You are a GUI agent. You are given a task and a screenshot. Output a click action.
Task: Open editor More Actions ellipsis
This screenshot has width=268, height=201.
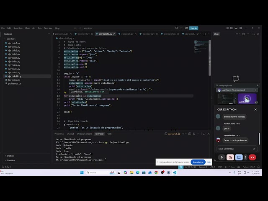pos(209,34)
